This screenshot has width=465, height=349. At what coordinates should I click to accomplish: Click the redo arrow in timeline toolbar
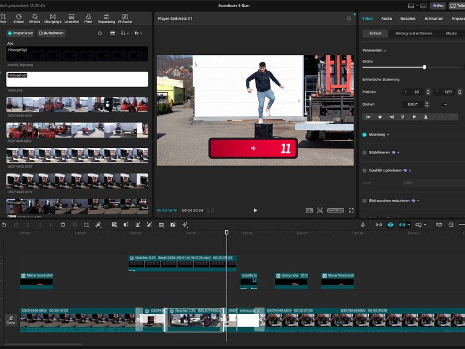(x=16, y=225)
